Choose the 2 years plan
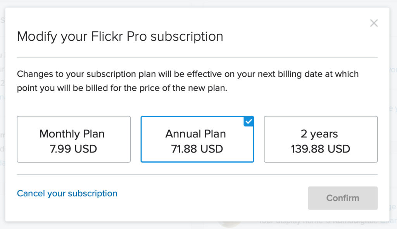The width and height of the screenshot is (397, 229). pyautogui.click(x=321, y=139)
